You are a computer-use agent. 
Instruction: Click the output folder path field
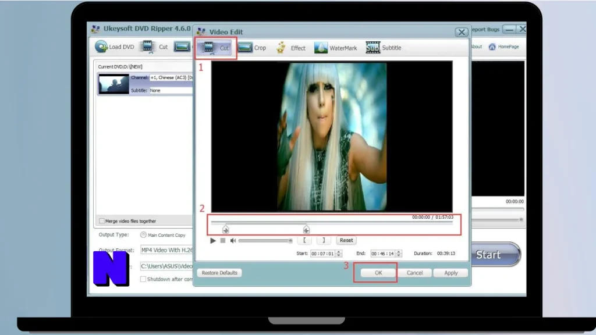coord(167,266)
